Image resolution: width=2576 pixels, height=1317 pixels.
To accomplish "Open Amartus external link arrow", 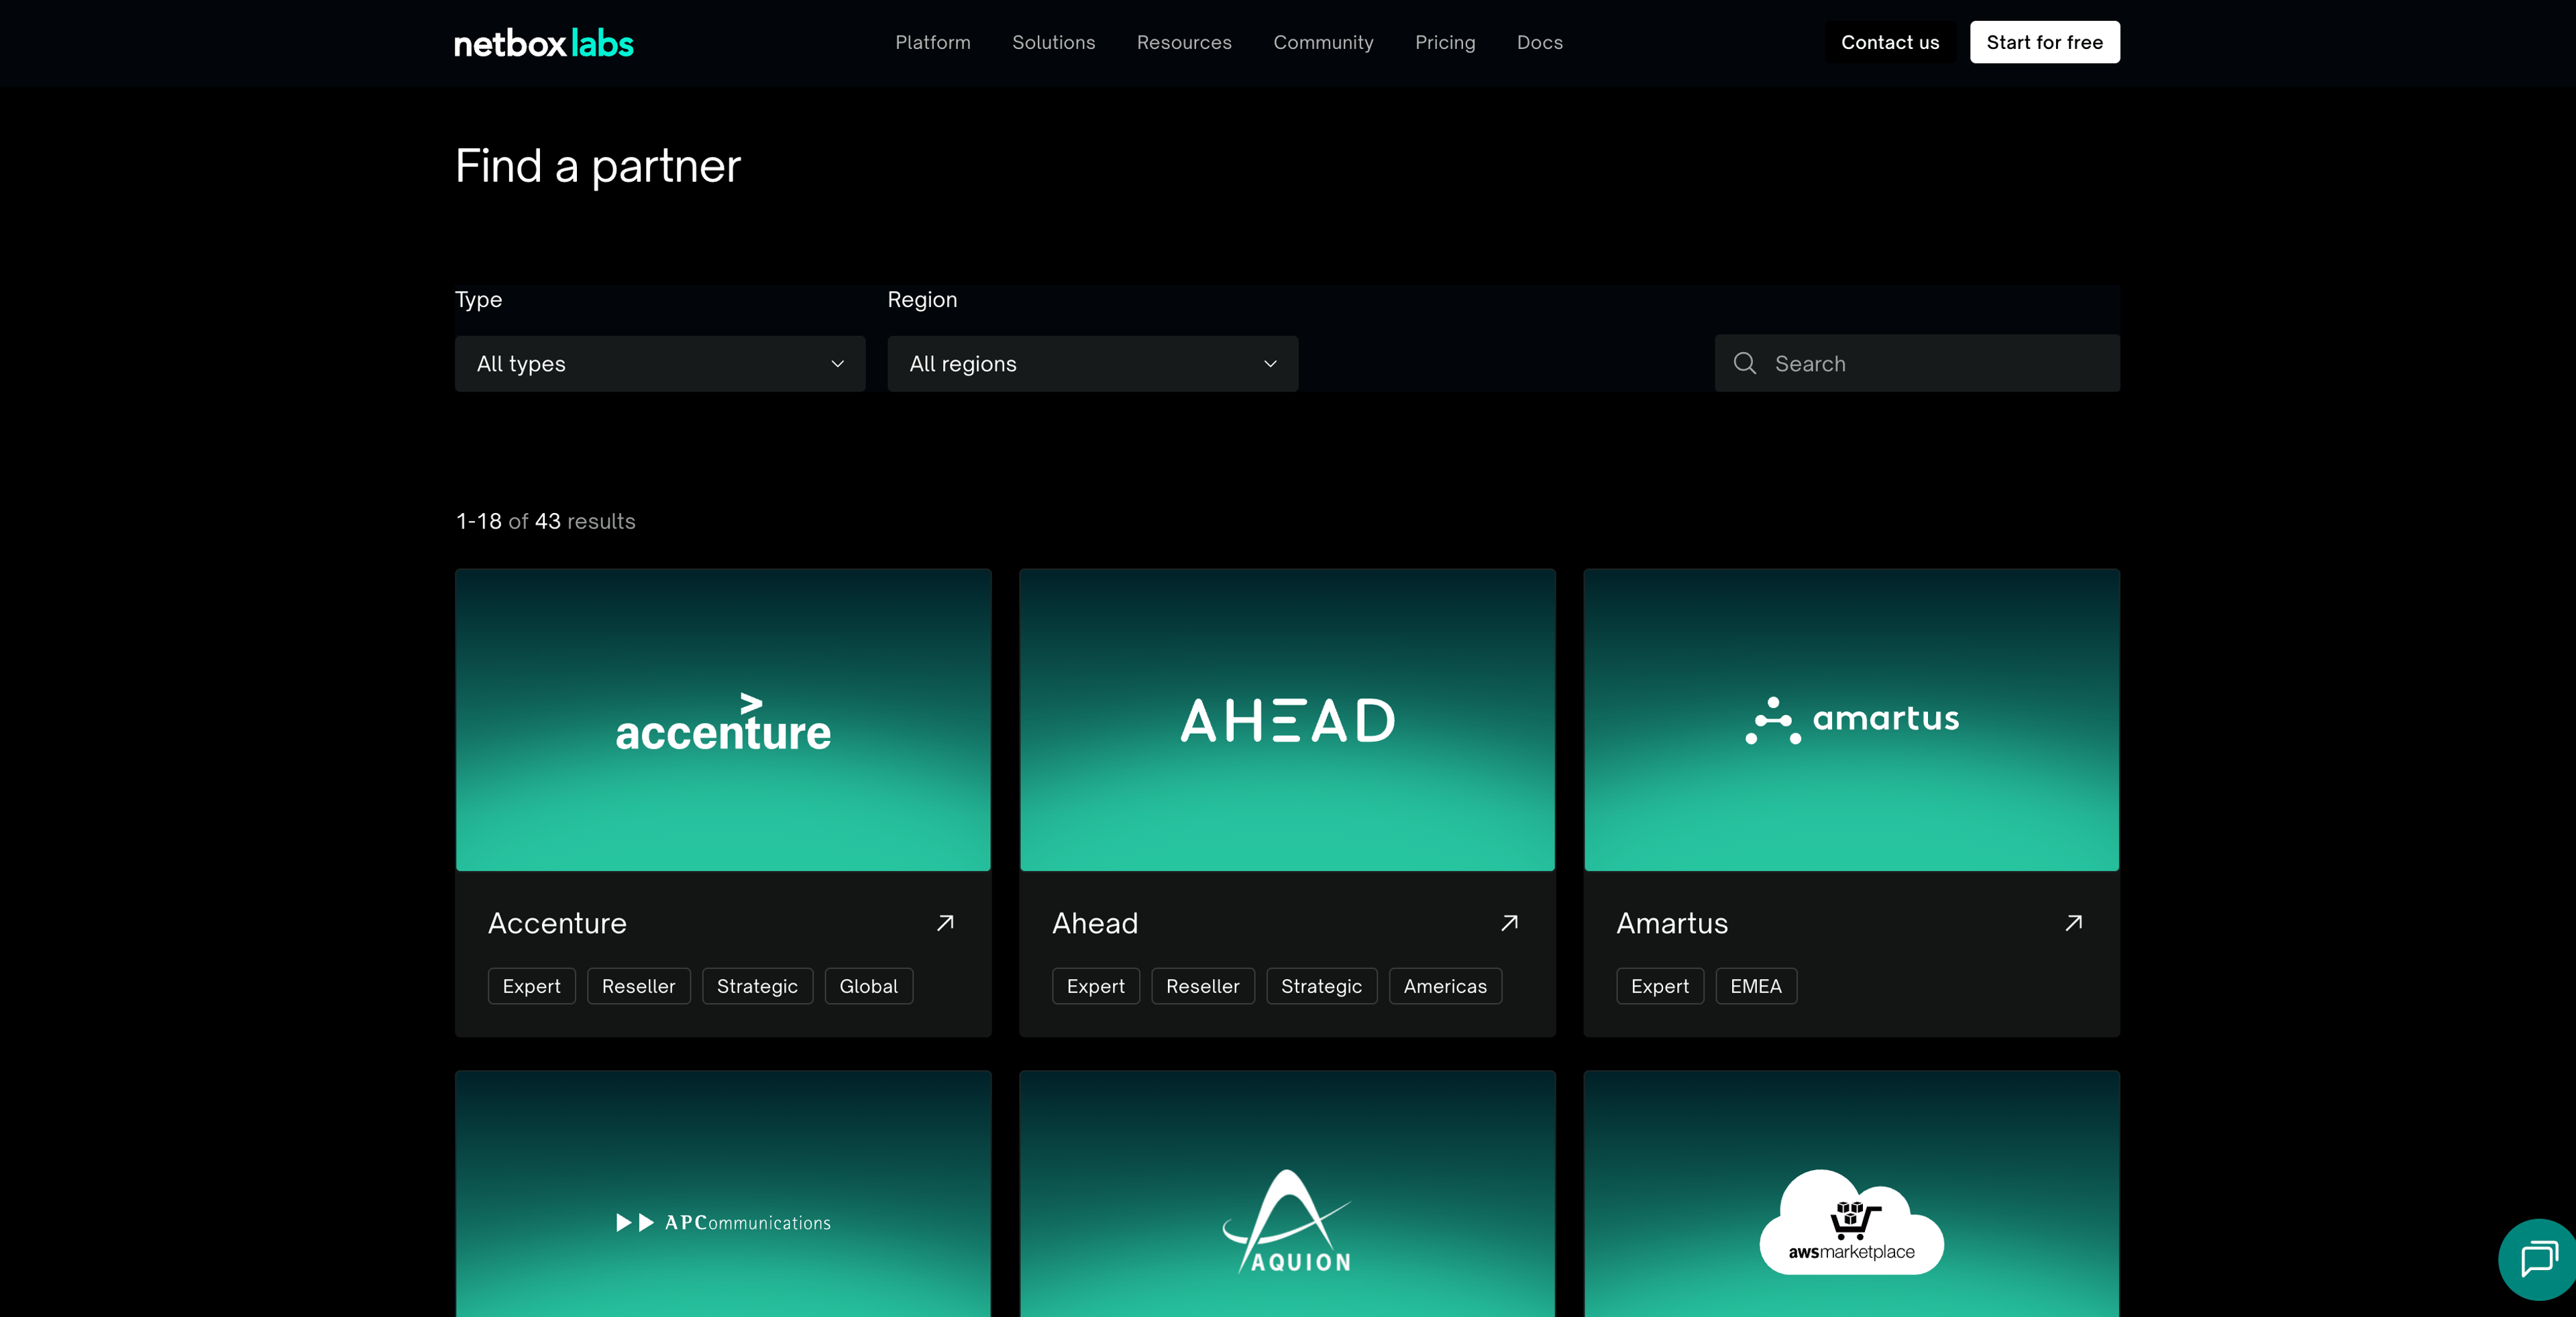I will click(x=2073, y=922).
